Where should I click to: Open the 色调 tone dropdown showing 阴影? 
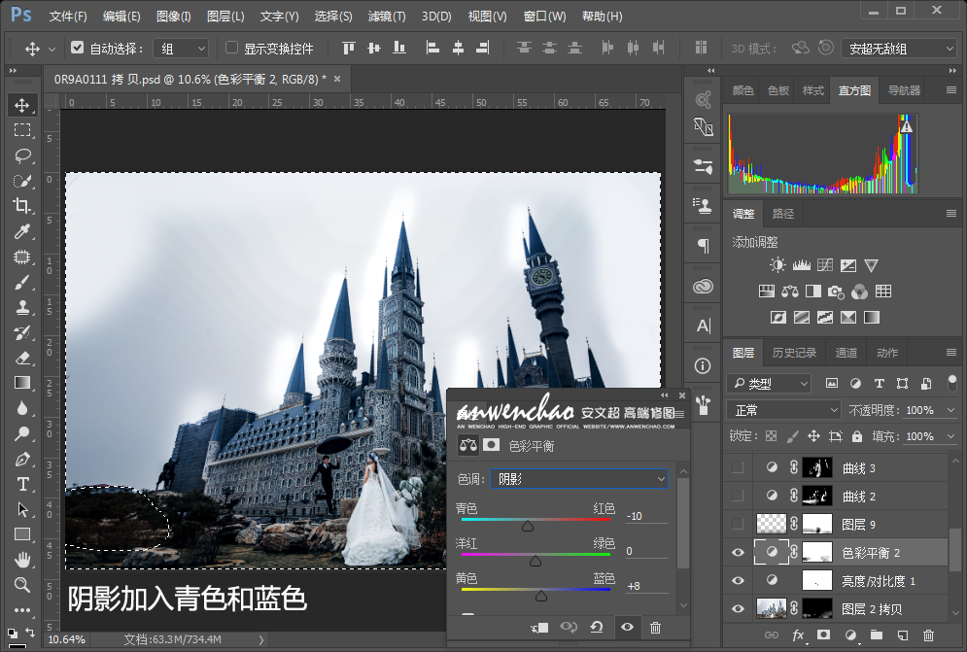tap(578, 479)
